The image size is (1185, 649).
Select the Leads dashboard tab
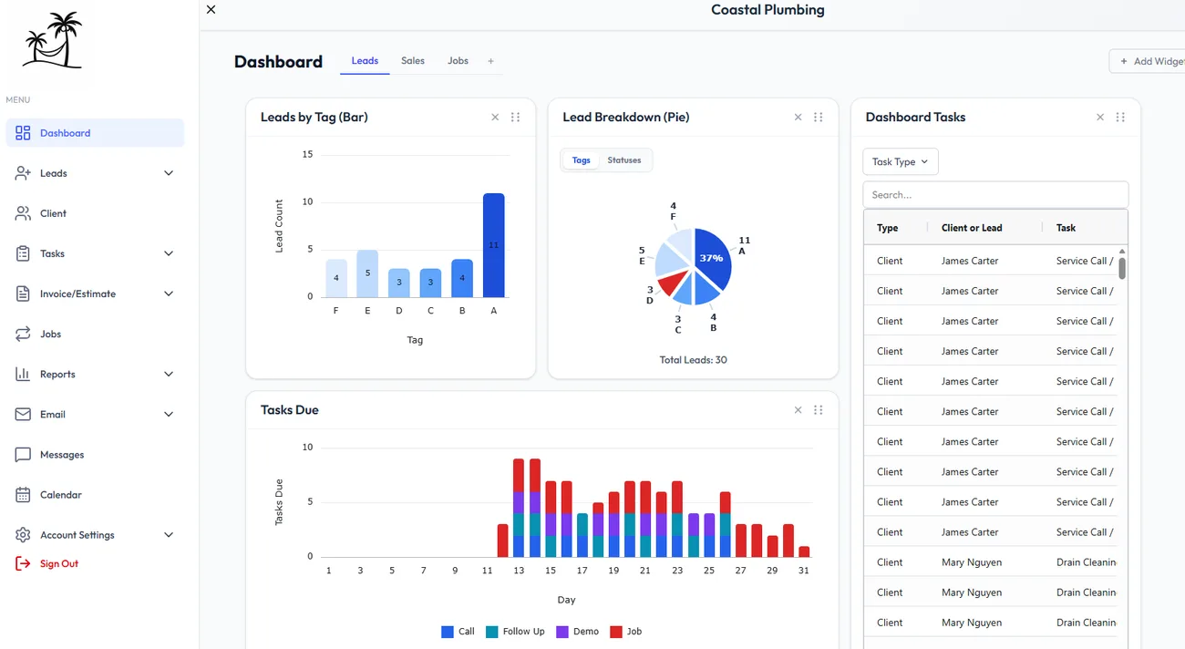[x=365, y=61]
